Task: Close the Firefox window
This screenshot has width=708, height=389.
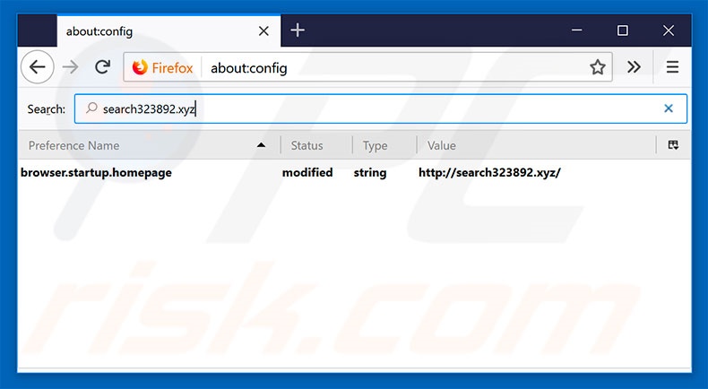Action: [x=669, y=30]
